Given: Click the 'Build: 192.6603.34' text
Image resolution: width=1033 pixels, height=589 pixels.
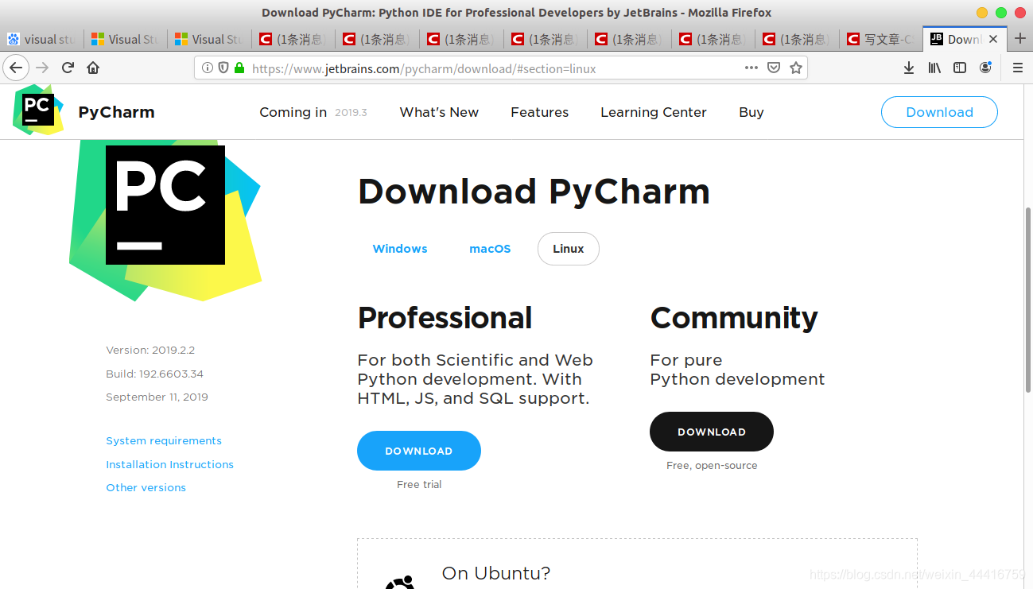Looking at the screenshot, I should tap(155, 374).
